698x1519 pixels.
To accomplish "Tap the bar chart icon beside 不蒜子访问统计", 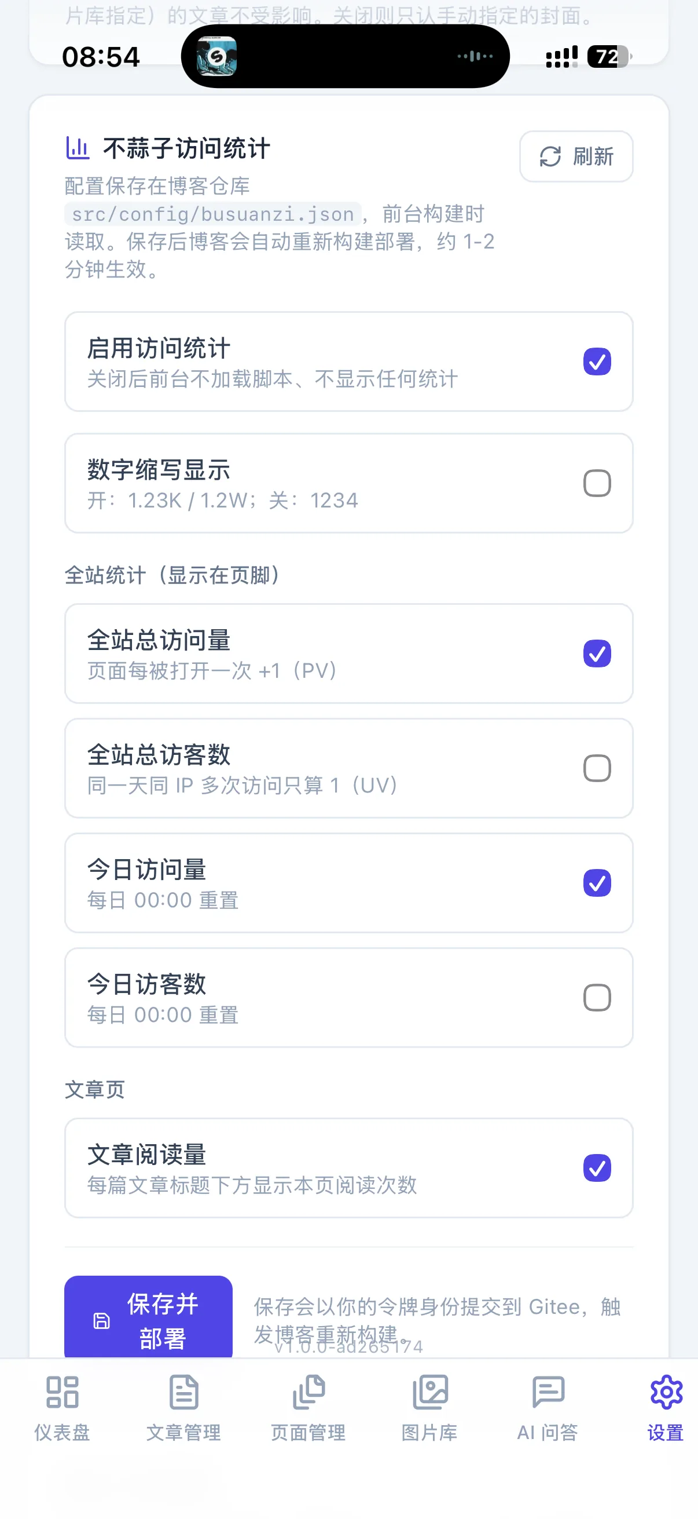I will 77,148.
